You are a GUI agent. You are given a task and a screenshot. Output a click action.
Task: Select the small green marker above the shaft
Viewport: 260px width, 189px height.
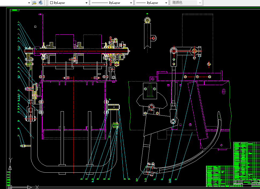pos(147,13)
